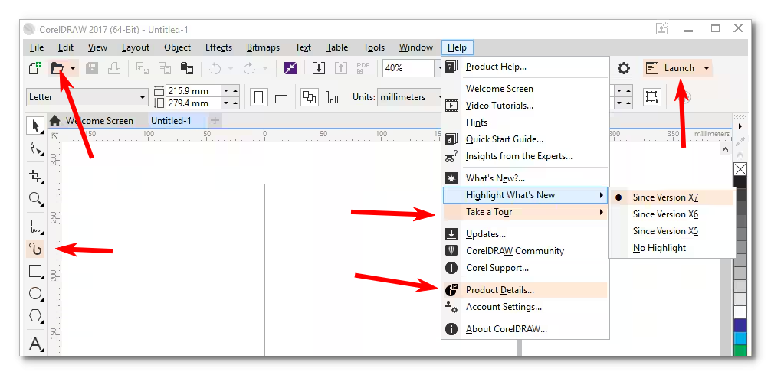This screenshot has width=771, height=375.
Task: Open dropdown arrow next to Open icon
Action: tap(73, 68)
